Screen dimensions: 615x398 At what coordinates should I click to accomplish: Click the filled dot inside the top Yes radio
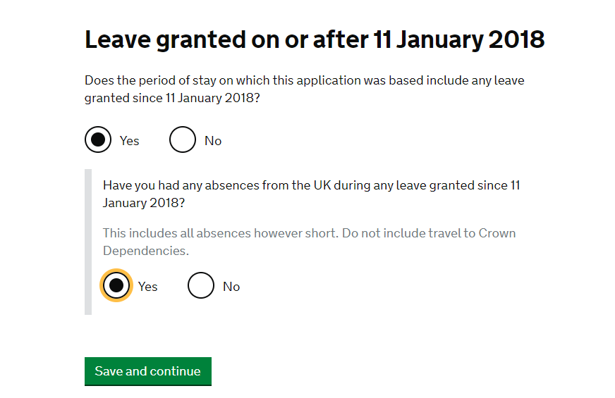click(98, 140)
